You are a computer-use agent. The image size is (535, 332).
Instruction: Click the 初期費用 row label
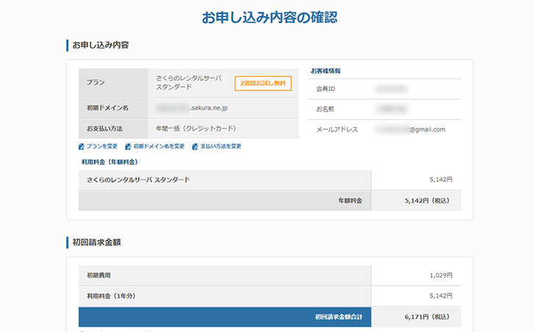98,275
